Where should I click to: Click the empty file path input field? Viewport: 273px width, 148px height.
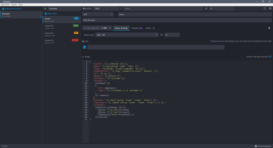point(156,47)
